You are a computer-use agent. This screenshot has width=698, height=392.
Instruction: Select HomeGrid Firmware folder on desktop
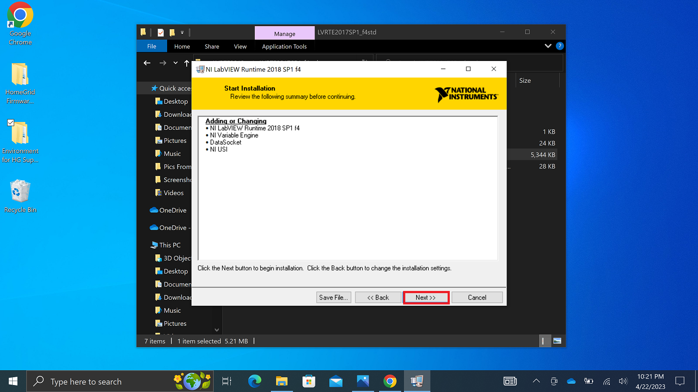click(20, 84)
